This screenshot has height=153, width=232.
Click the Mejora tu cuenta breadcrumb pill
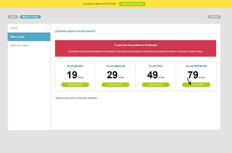(x=30, y=17)
